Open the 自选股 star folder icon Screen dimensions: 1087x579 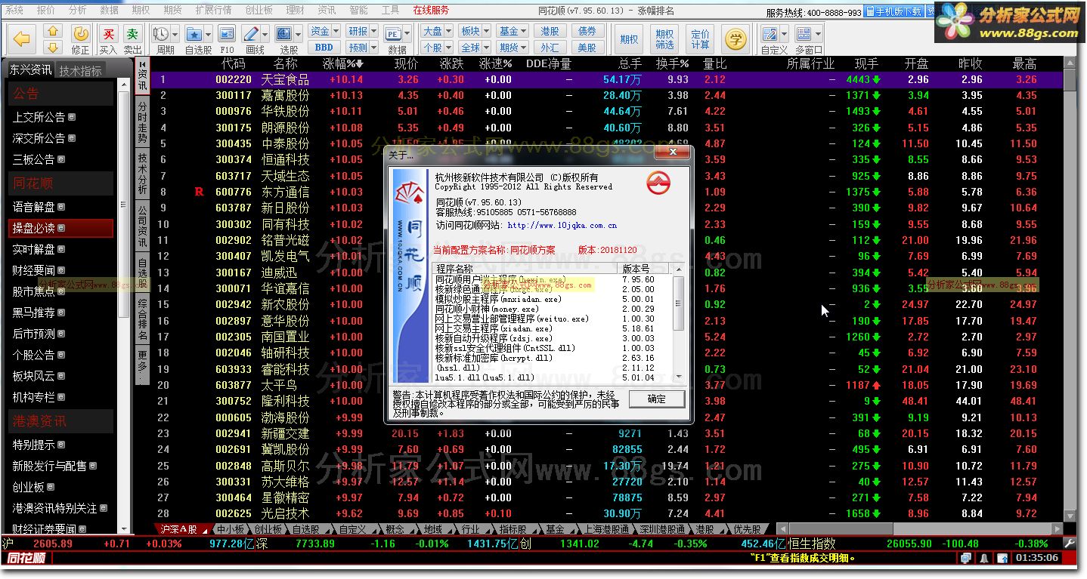click(x=194, y=34)
